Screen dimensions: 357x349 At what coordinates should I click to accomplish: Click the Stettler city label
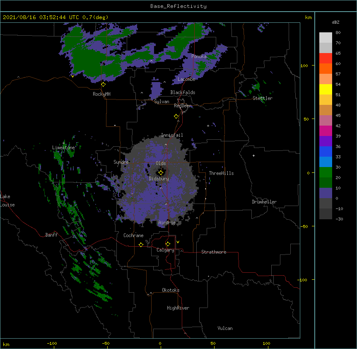coord(263,98)
